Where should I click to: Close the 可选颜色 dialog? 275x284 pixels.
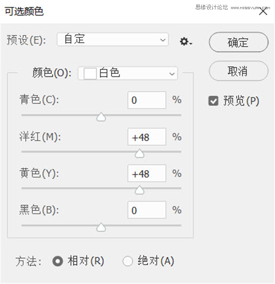(x=263, y=12)
